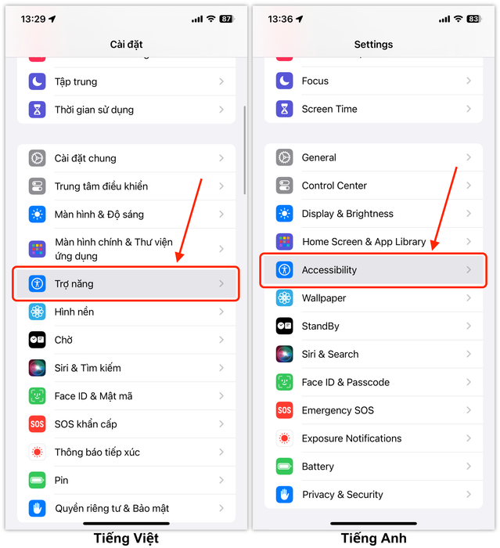Open the Màn hình & Độ sáng row

click(x=126, y=215)
